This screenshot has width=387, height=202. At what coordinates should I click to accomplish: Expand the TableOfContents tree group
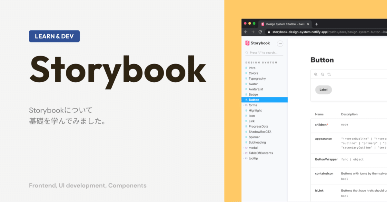point(243,153)
